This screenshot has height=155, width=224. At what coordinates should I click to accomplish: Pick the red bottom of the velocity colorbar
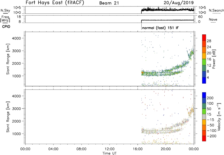(204, 138)
